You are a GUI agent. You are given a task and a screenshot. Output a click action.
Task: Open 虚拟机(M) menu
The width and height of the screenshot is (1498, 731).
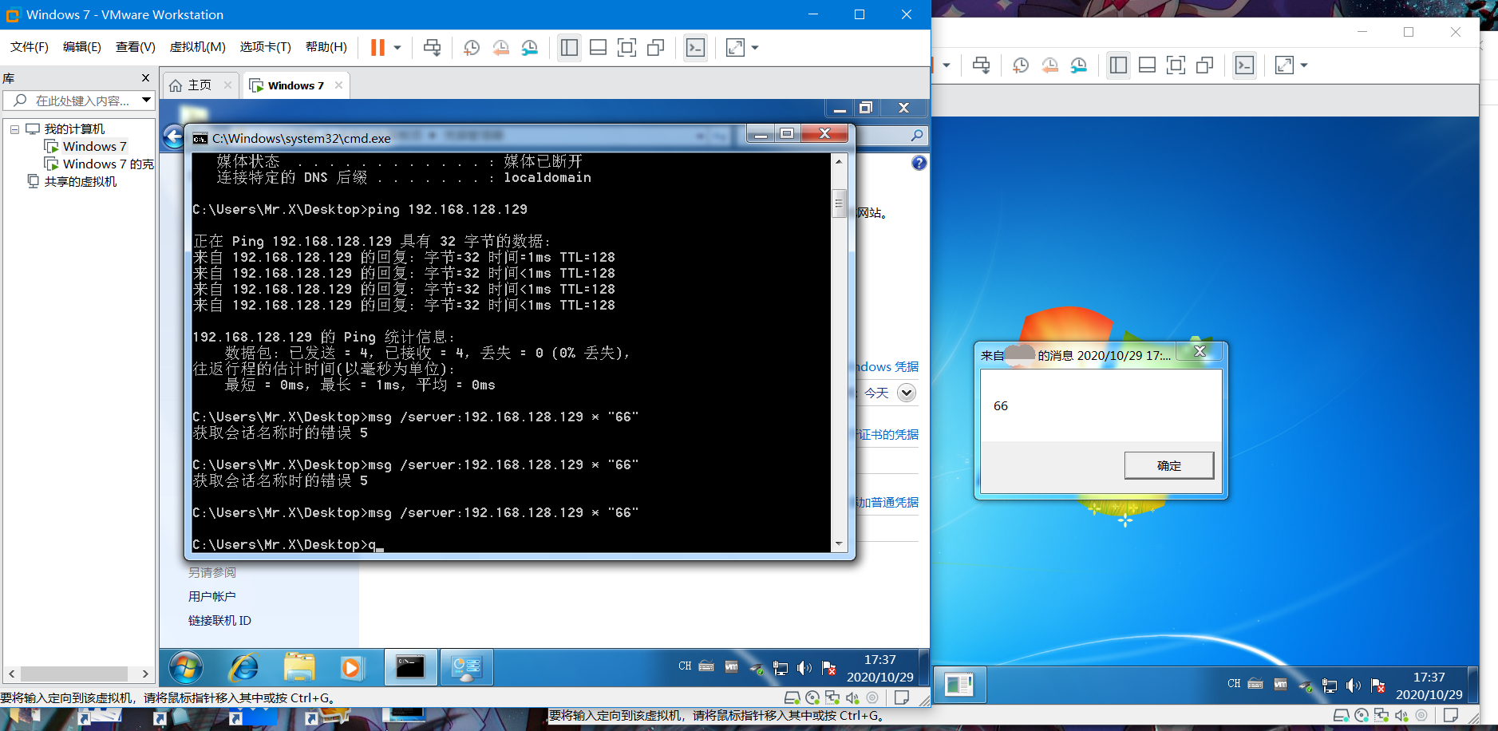pos(197,47)
